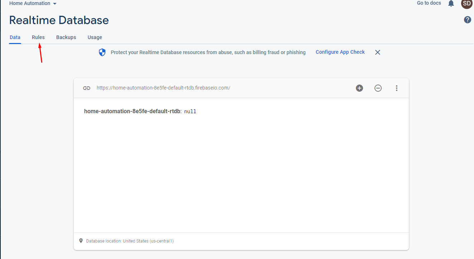This screenshot has width=474, height=259.
Task: Collapse all nodes with minus icon
Action: [x=378, y=88]
